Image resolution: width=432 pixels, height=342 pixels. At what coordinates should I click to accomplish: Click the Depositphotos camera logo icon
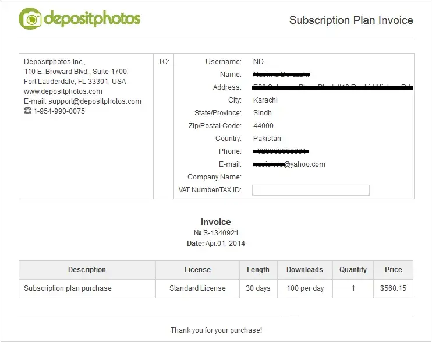(x=30, y=19)
